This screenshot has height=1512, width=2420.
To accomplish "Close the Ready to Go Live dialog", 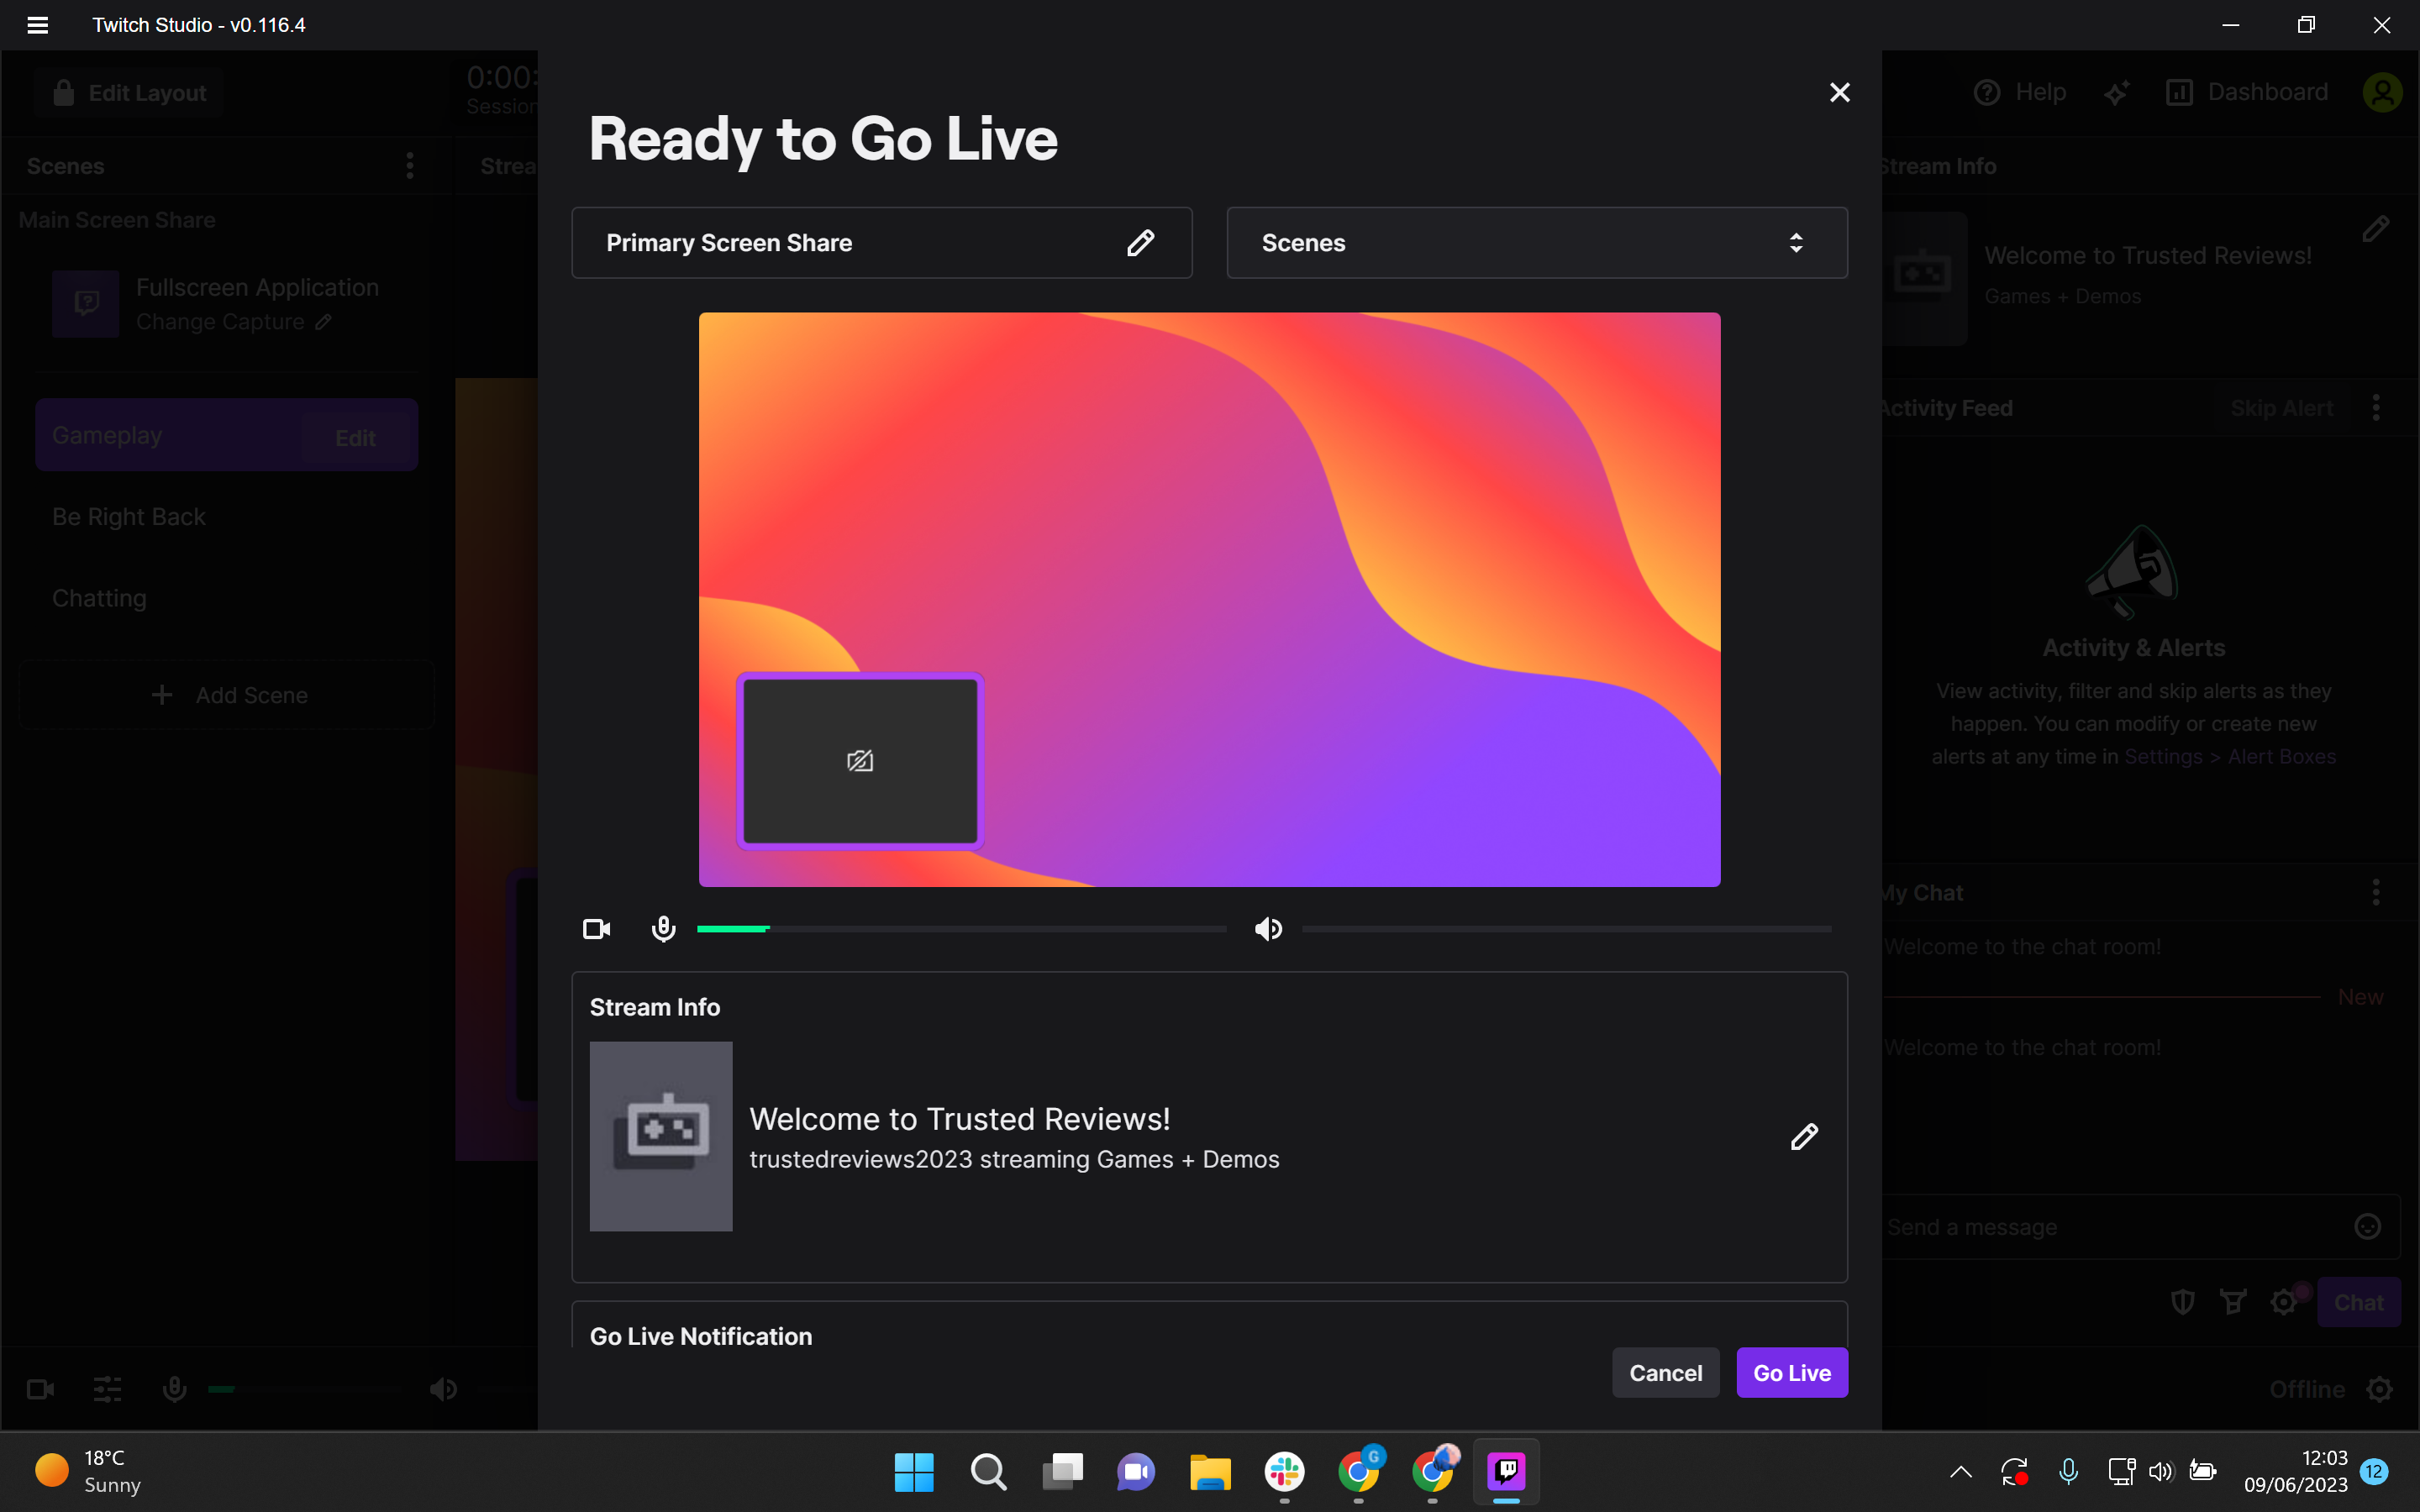I will coord(1839,92).
